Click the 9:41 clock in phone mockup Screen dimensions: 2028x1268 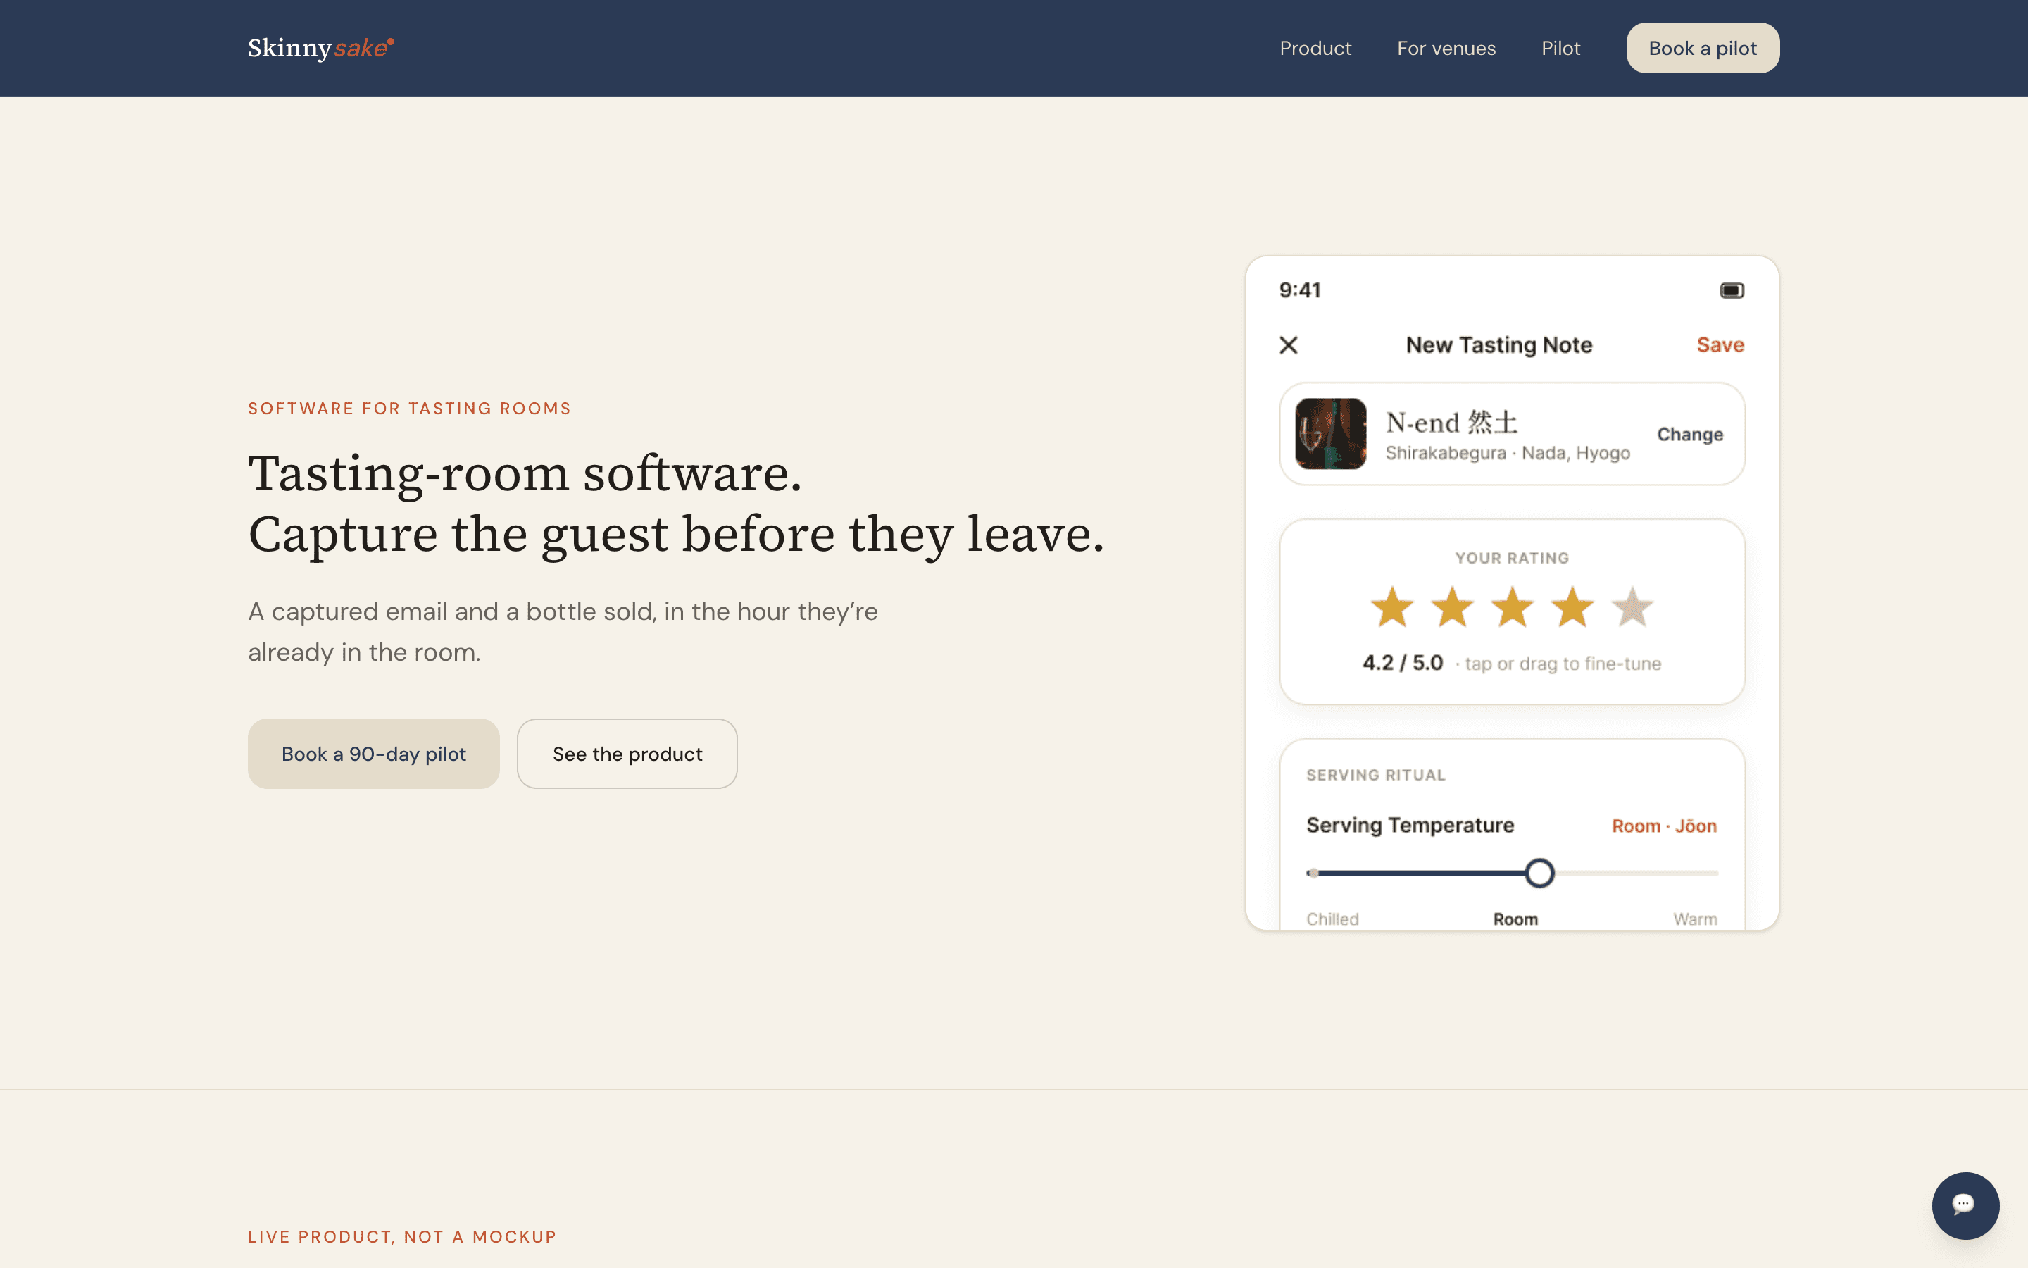[x=1299, y=290]
